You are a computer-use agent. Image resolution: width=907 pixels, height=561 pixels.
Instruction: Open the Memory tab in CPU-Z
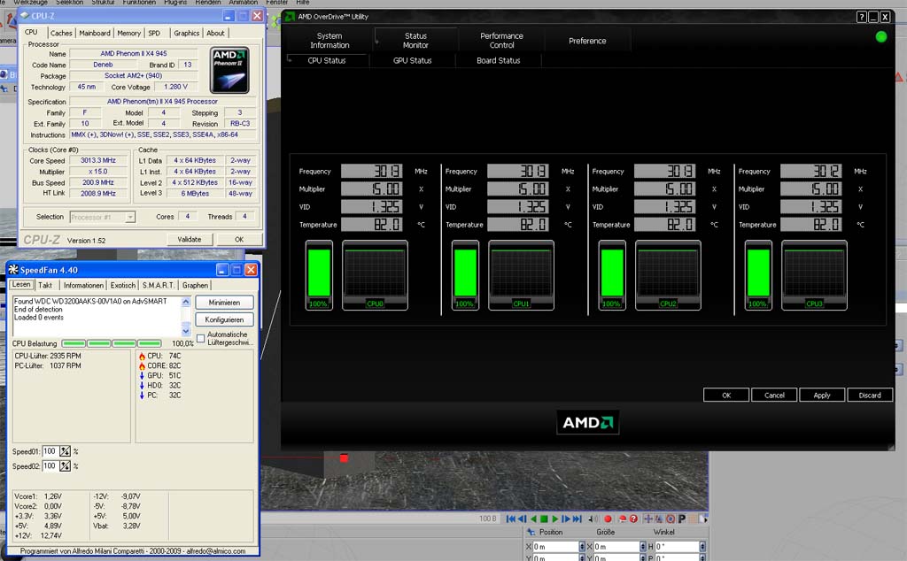click(128, 33)
